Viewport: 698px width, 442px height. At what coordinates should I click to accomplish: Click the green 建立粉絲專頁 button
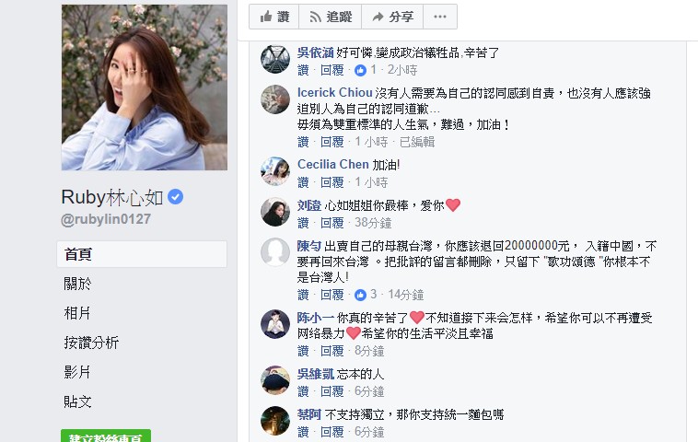(x=105, y=436)
